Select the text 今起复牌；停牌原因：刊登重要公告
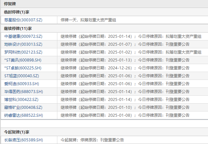Image resolution: width=208 pixels, height=144 pixels. 92,140
